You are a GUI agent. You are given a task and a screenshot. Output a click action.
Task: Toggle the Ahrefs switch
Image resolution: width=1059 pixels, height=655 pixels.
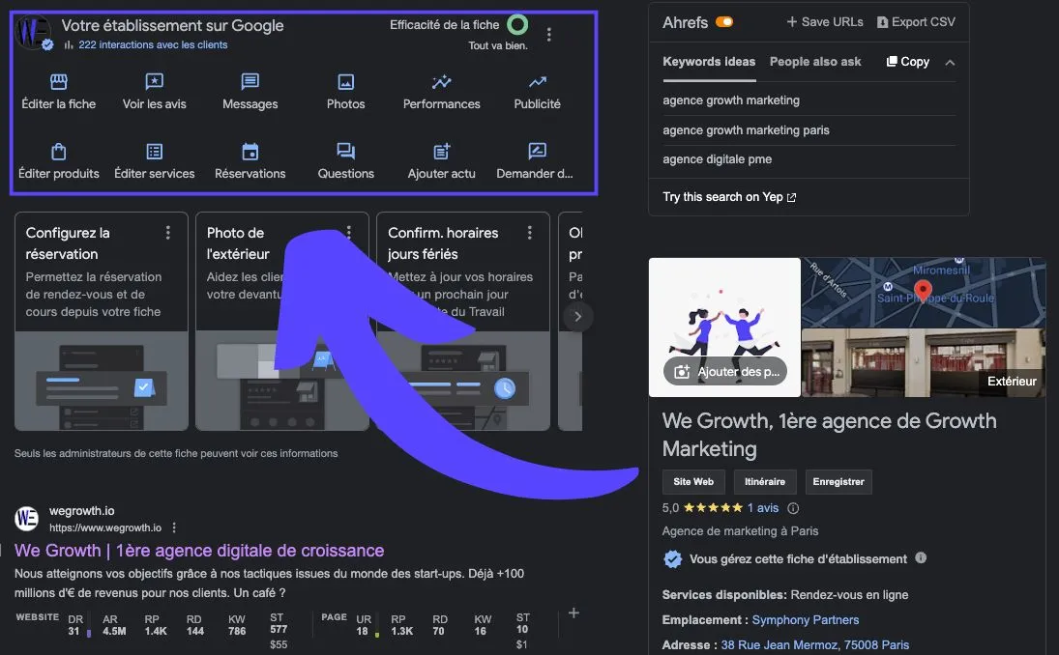[x=724, y=22]
